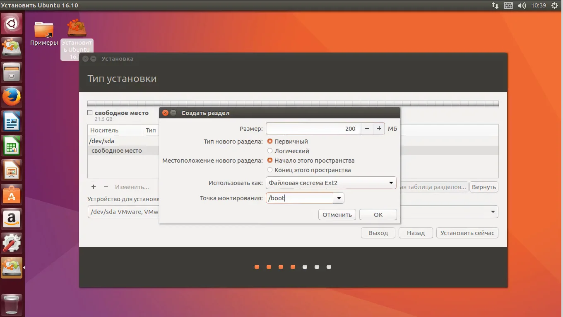Expand the /dev/sda bootloader device dropdown

pyautogui.click(x=493, y=212)
